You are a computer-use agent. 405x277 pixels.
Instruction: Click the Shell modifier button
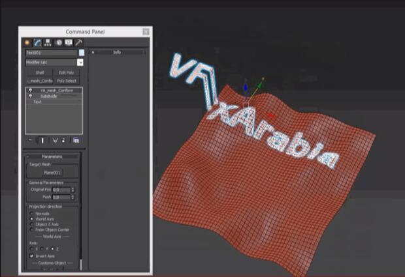pyautogui.click(x=40, y=72)
